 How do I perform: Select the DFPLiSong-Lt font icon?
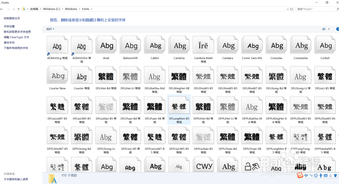point(106,136)
